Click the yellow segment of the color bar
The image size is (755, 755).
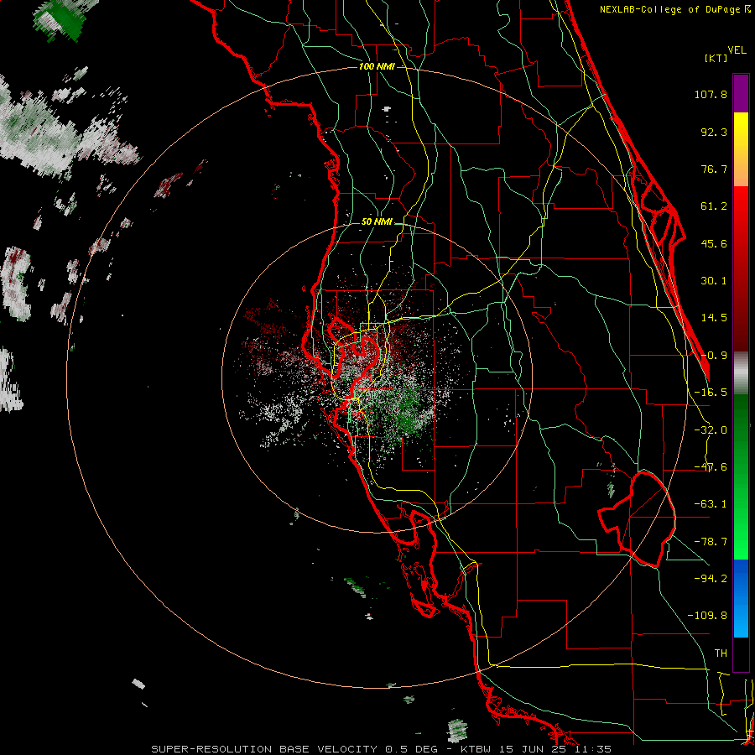741,130
